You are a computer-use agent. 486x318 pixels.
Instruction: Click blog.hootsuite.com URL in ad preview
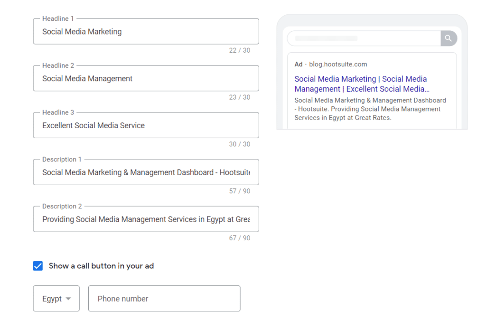[338, 64]
